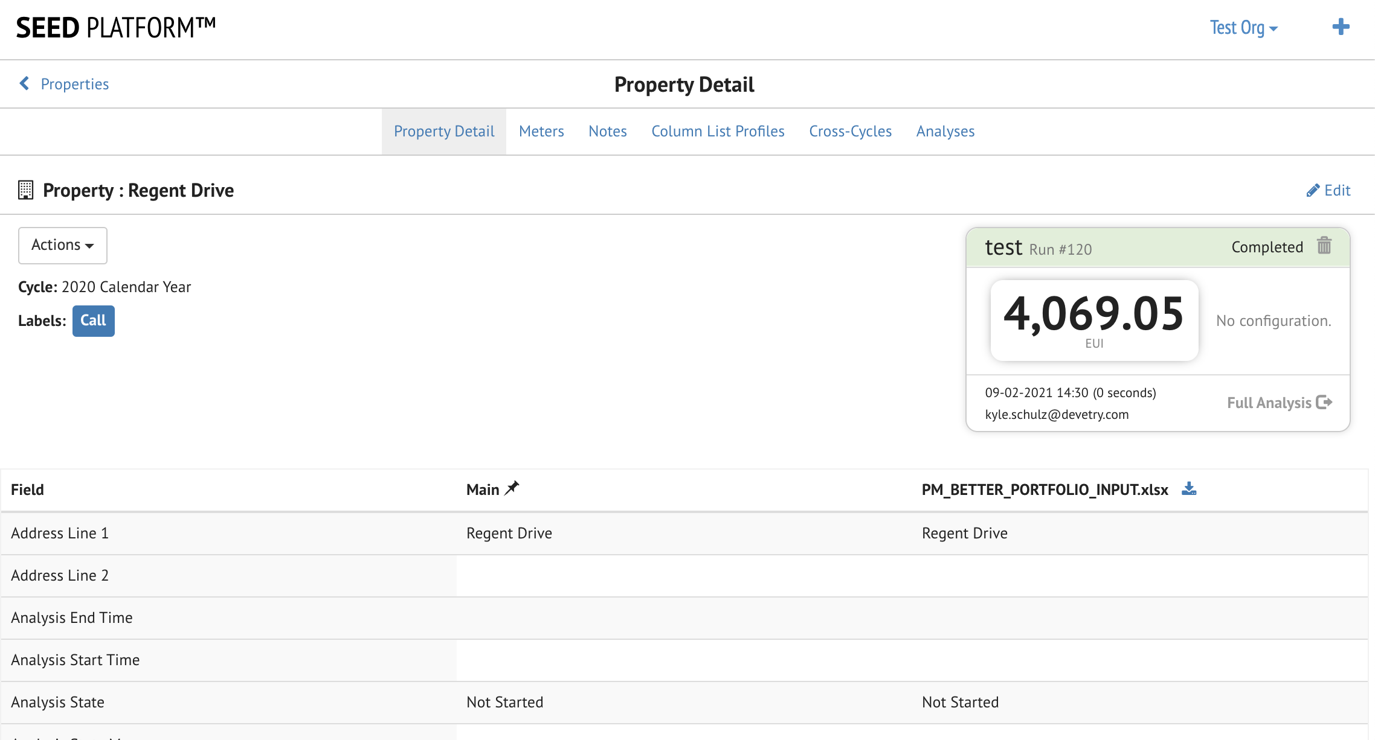Navigate back using the Properties link
The width and height of the screenshot is (1375, 740).
74,83
